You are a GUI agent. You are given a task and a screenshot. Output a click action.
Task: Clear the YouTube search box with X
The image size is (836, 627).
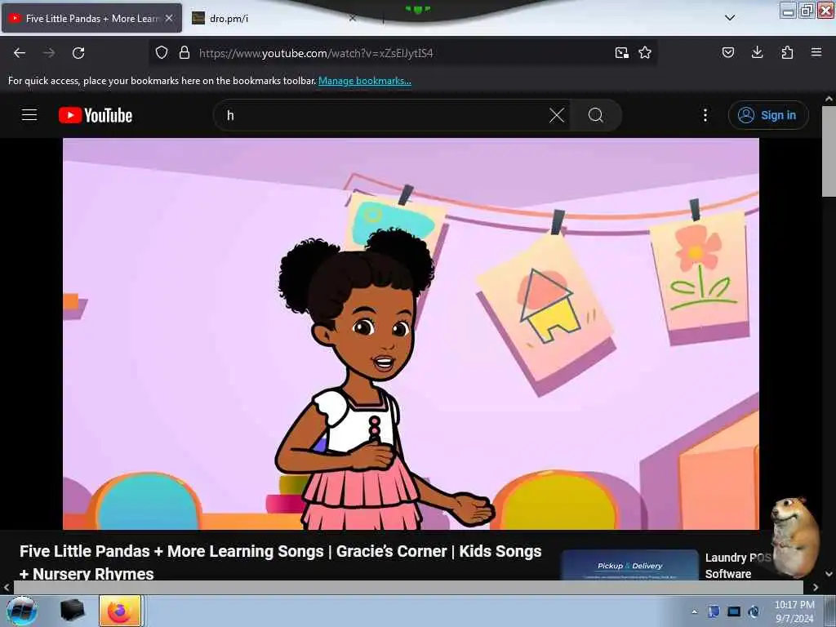pos(557,115)
